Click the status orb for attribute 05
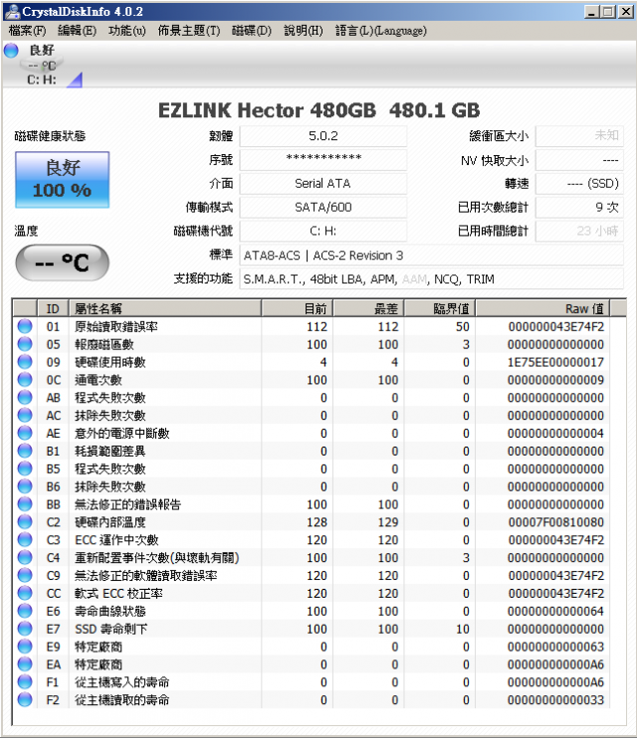 pyautogui.click(x=25, y=344)
